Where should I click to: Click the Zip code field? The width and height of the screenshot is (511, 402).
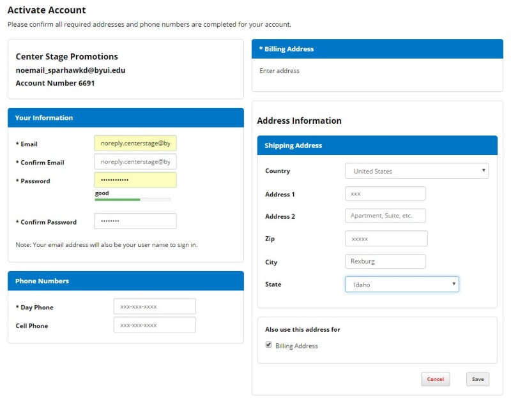pos(386,239)
